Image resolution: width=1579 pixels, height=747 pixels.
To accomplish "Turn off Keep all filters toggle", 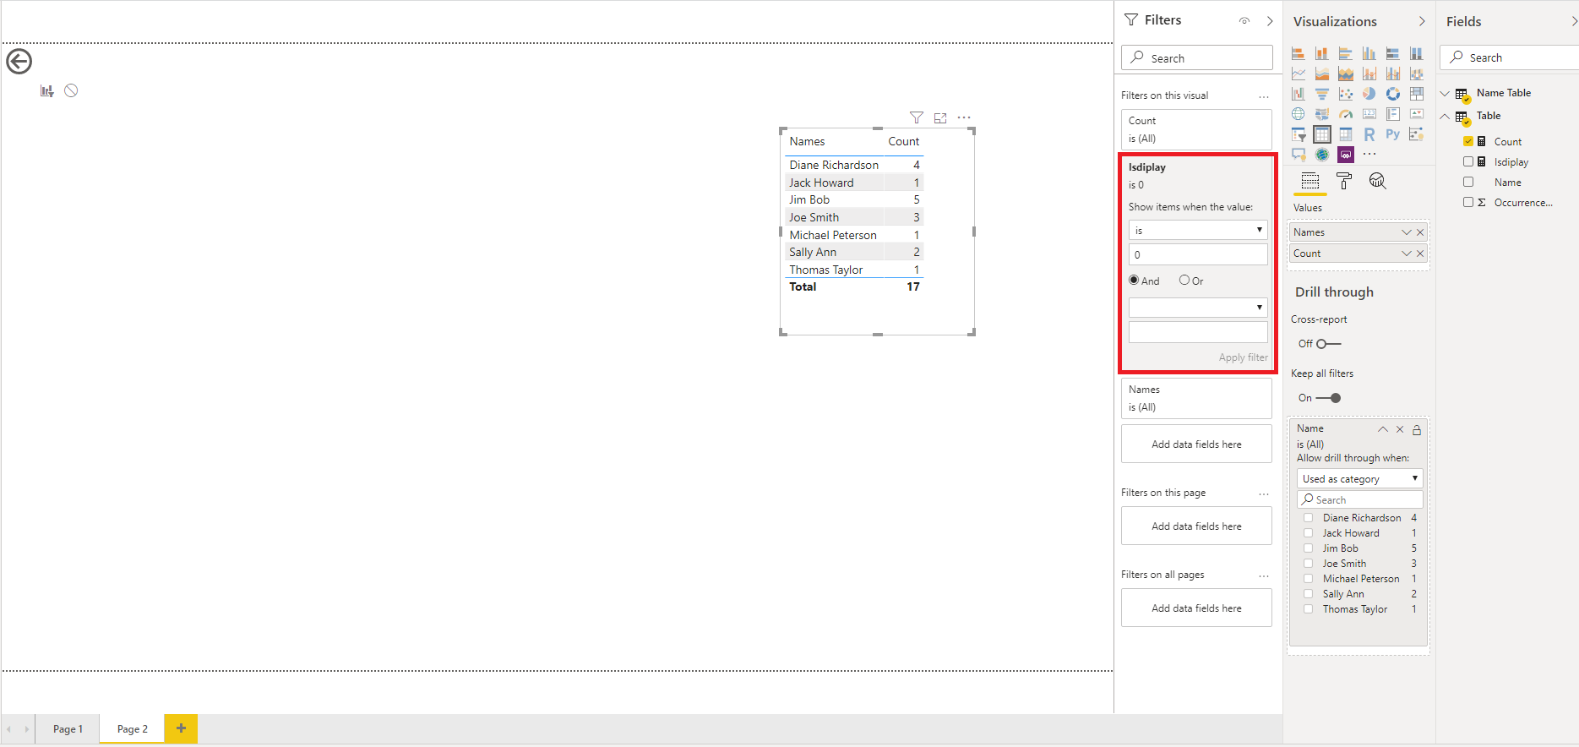I will pos(1328,398).
